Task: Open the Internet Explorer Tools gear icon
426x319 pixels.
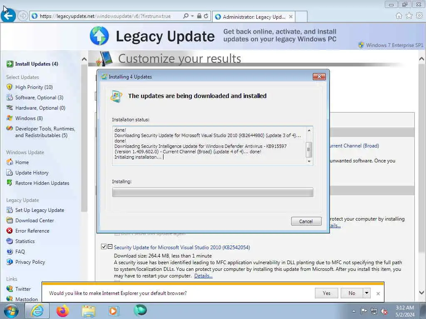Action: coord(419,16)
